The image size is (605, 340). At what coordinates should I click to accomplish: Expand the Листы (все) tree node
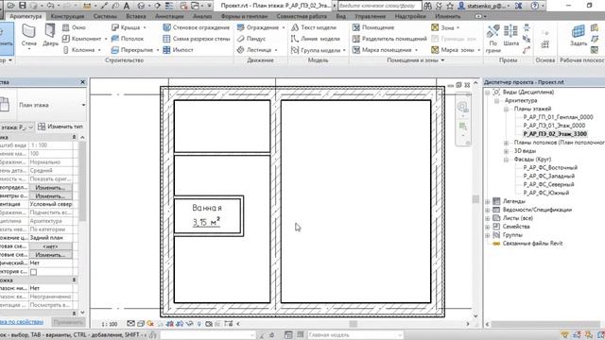[x=488, y=218]
